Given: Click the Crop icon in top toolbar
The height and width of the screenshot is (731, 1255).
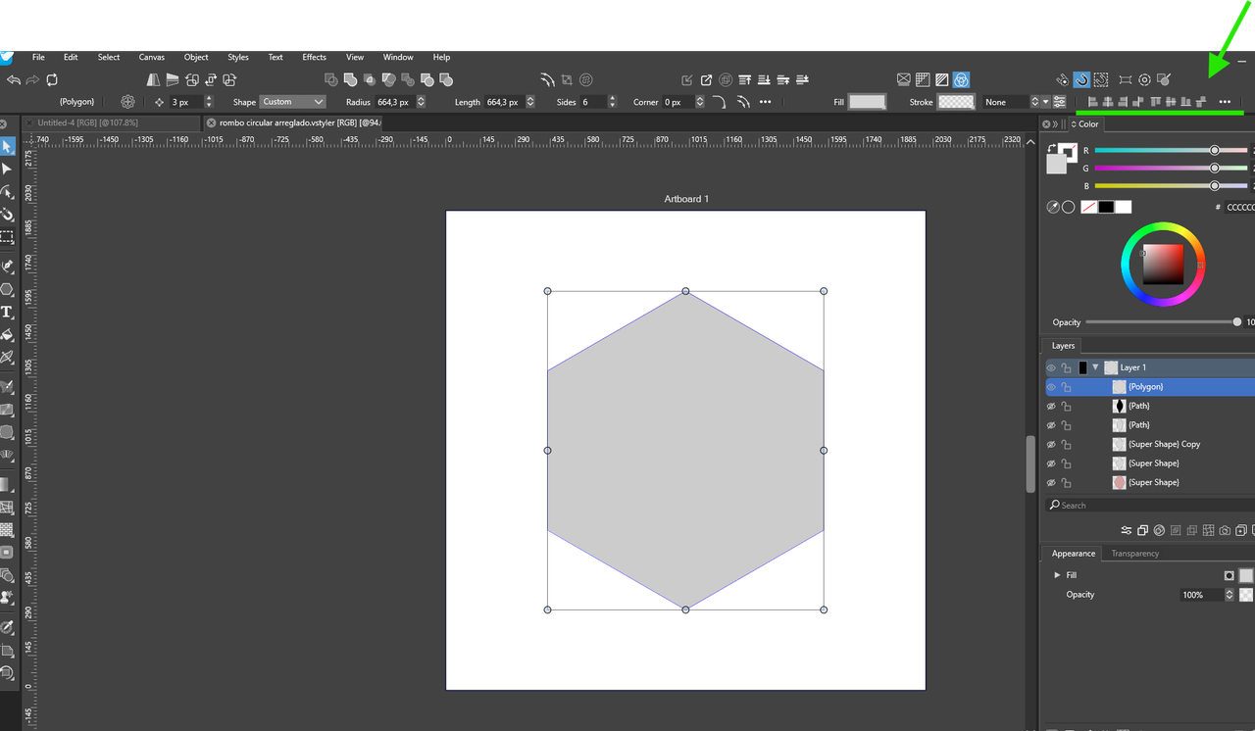Looking at the screenshot, I should pyautogui.click(x=567, y=80).
